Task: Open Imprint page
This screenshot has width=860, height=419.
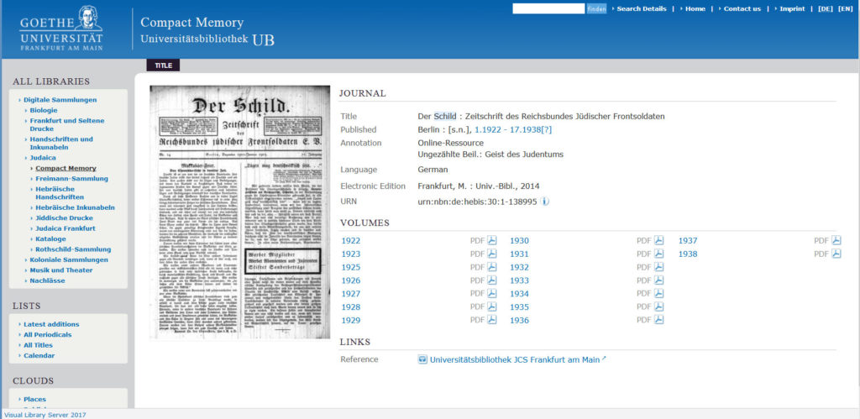Action: point(792,8)
